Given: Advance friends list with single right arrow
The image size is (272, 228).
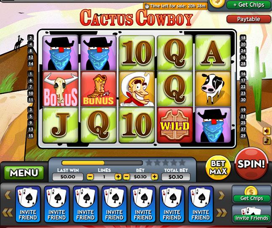Looking at the screenshot, I should [x=221, y=195].
